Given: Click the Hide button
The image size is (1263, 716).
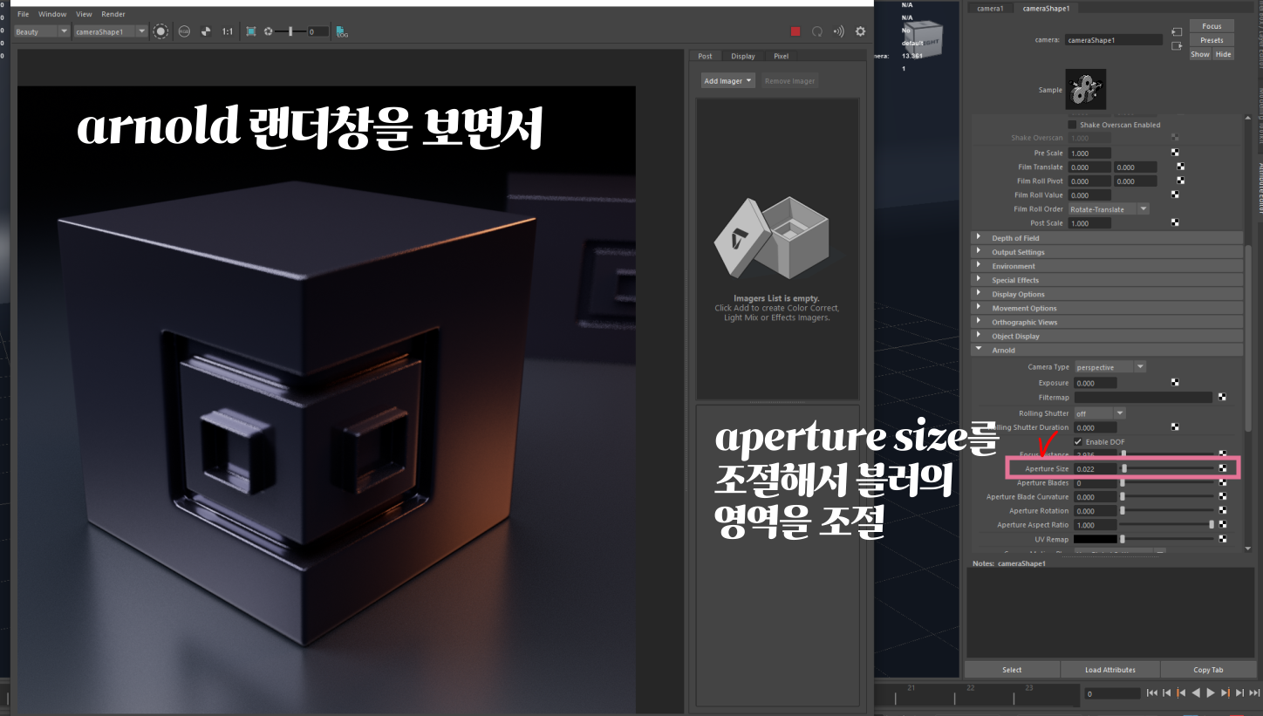Looking at the screenshot, I should point(1224,54).
